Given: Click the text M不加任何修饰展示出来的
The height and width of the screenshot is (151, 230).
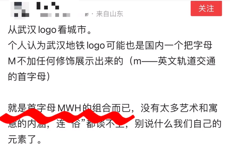Looking at the screenshot, I should click(66, 61).
